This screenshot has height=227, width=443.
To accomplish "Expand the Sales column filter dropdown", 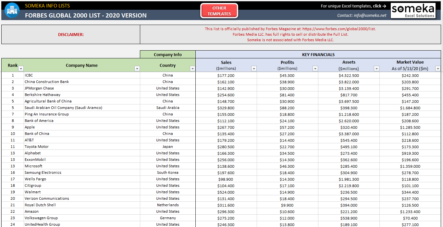I will 254,68.
